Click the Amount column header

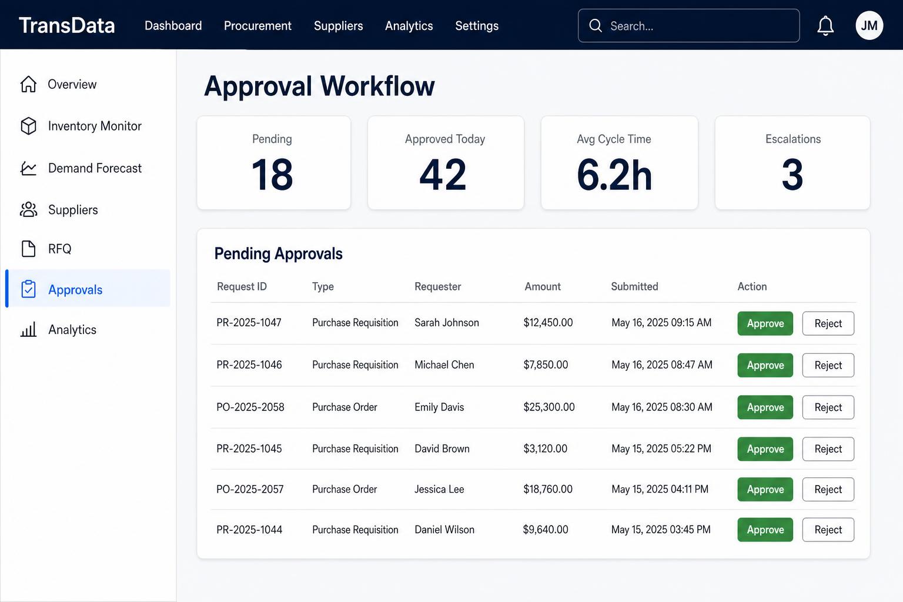[x=543, y=286]
